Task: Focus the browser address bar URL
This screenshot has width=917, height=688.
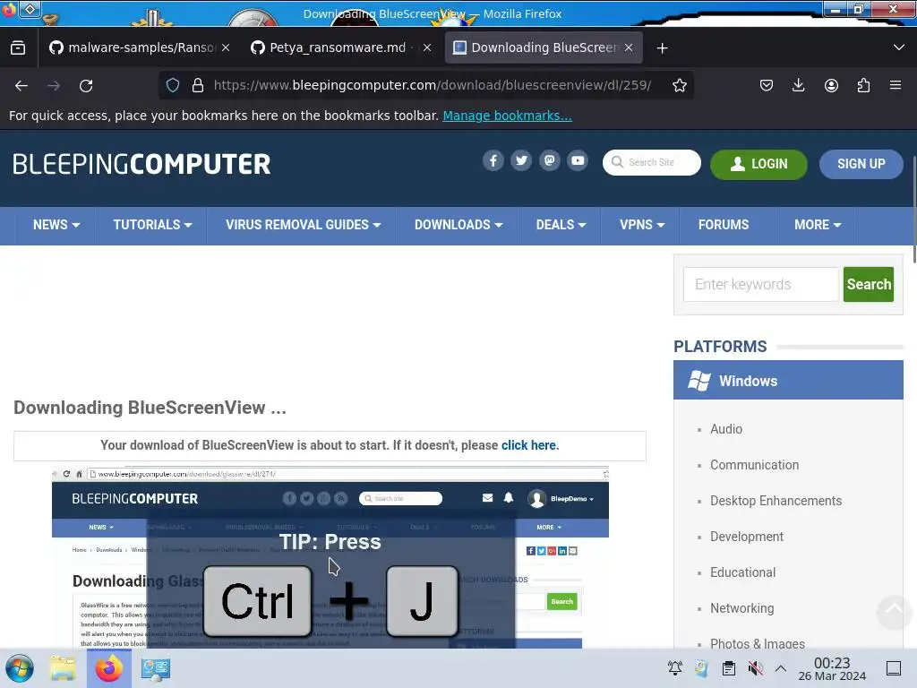Action: tap(433, 85)
